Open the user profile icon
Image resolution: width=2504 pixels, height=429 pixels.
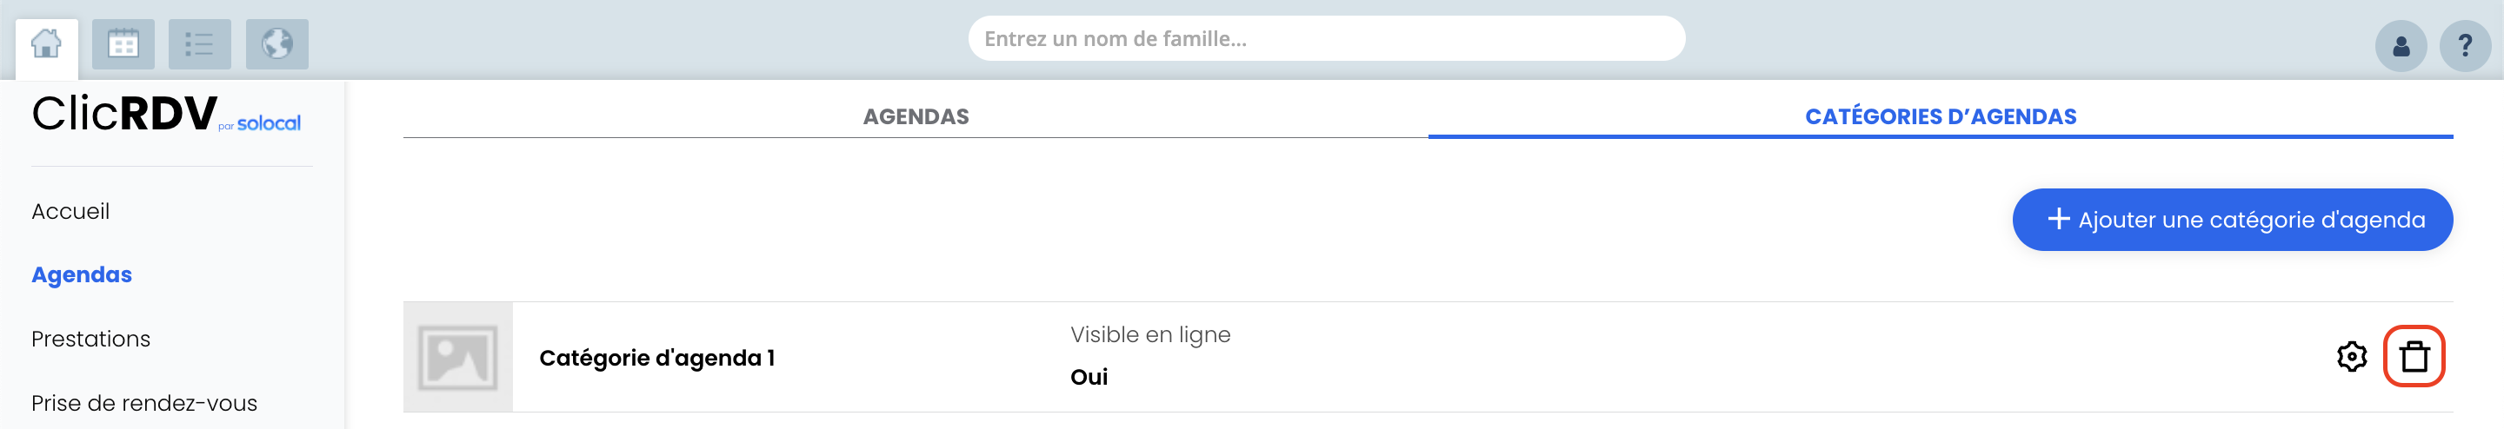[2401, 46]
